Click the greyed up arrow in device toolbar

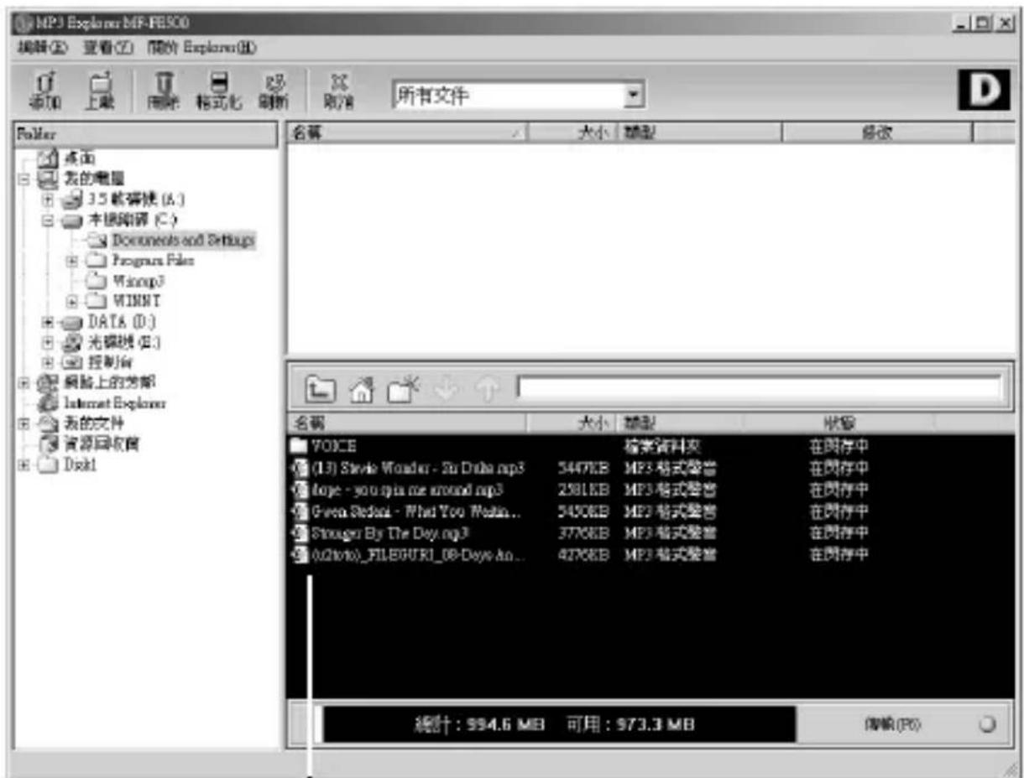click(x=488, y=387)
